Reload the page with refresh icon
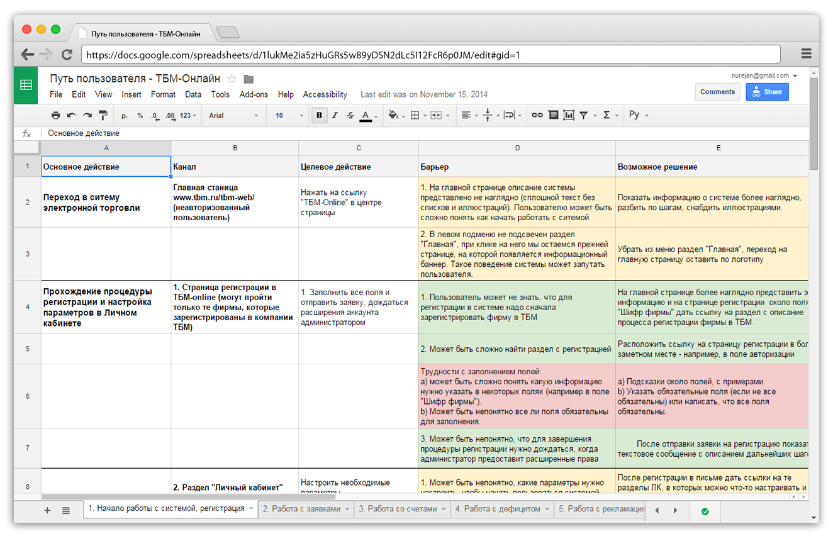Image resolution: width=833 pixels, height=536 pixels. tap(66, 54)
